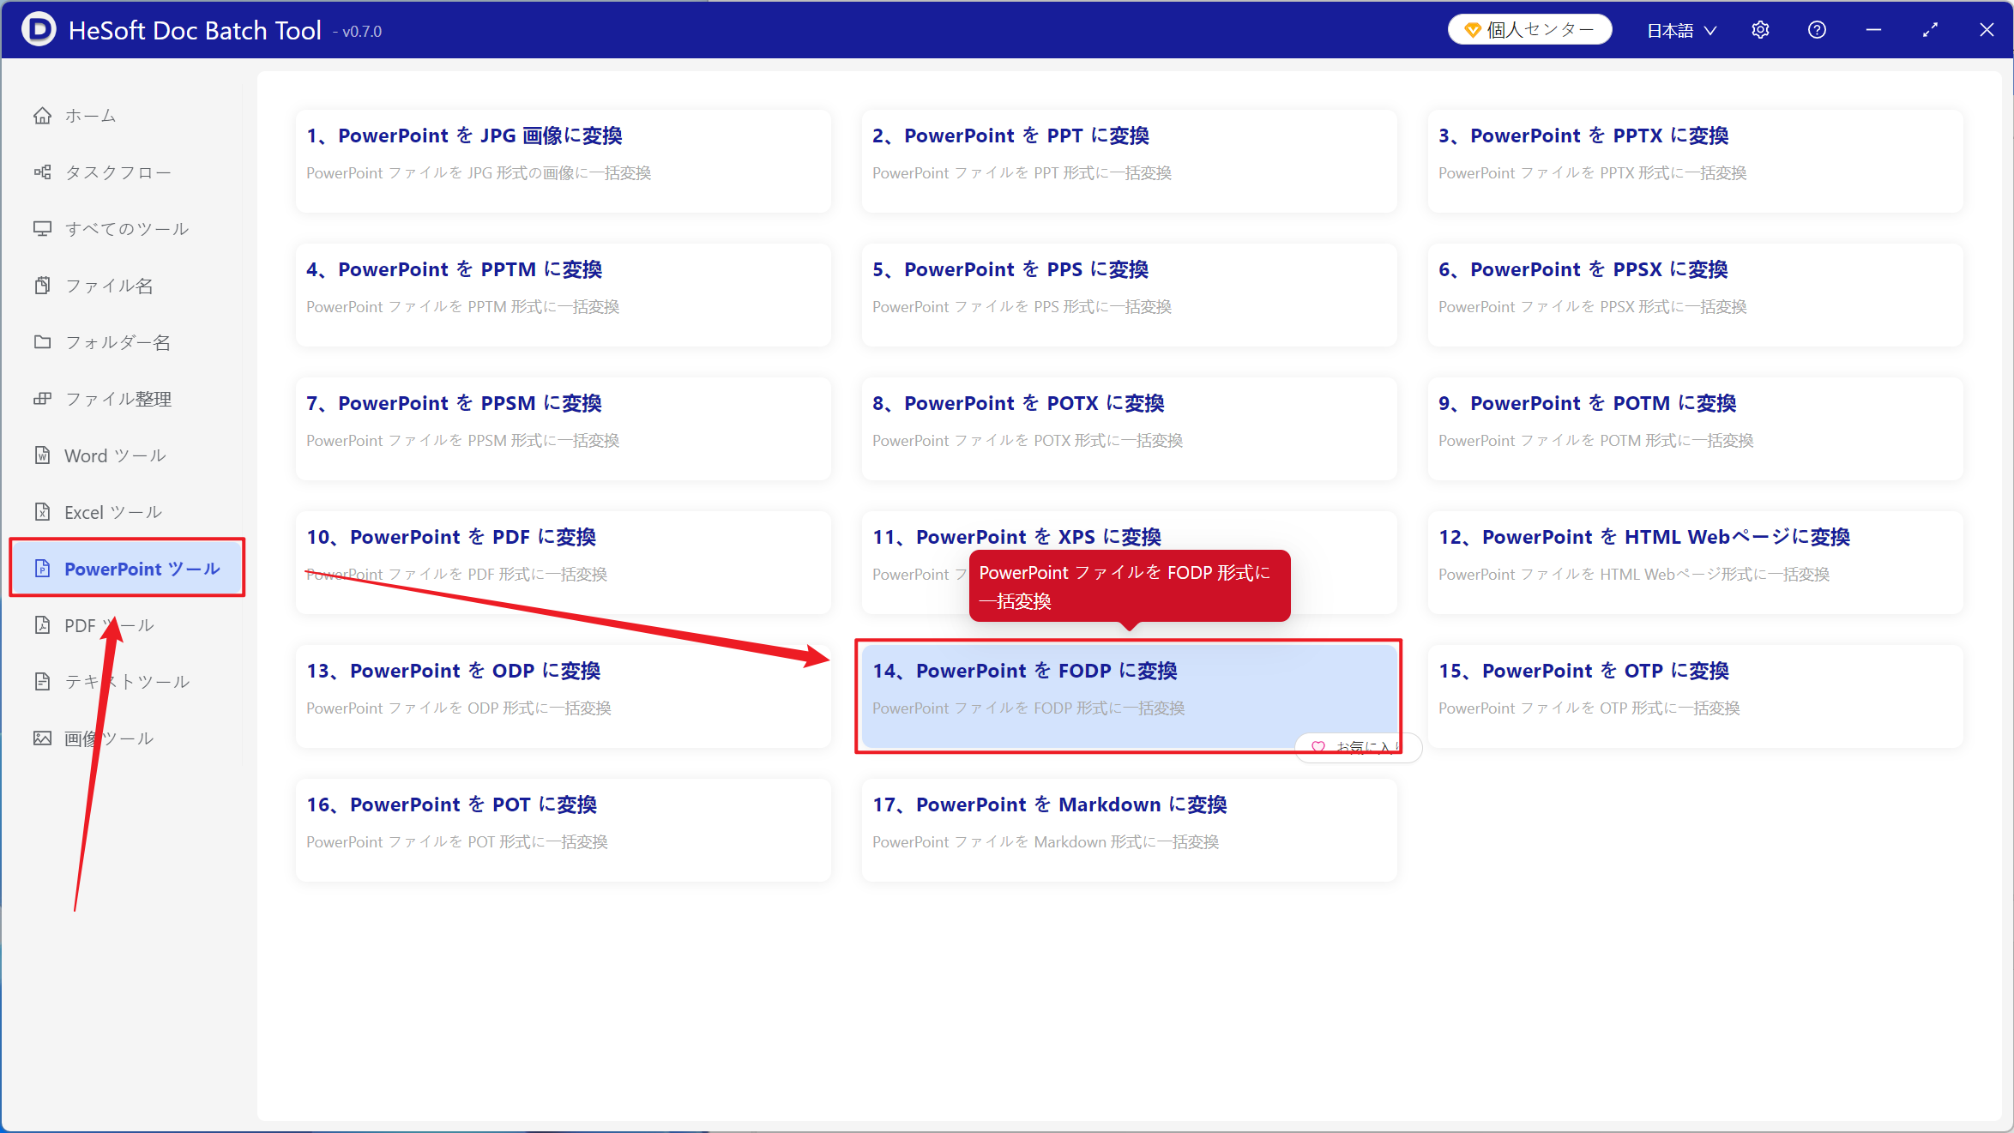
Task: Click the home icon beside ホーム
Action: point(42,116)
